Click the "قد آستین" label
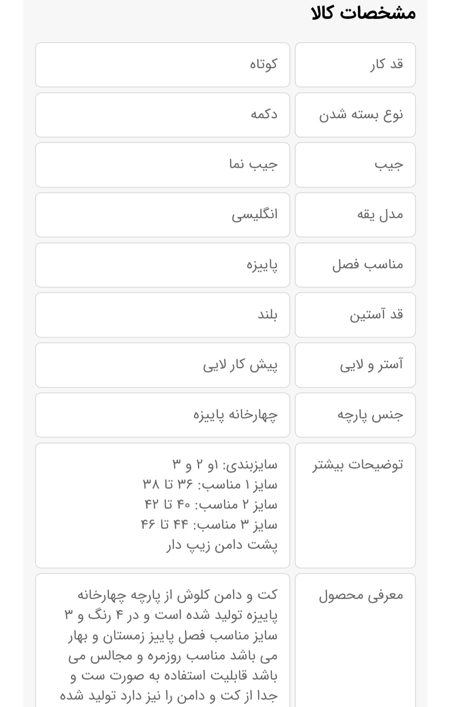451x707 pixels. click(x=376, y=315)
